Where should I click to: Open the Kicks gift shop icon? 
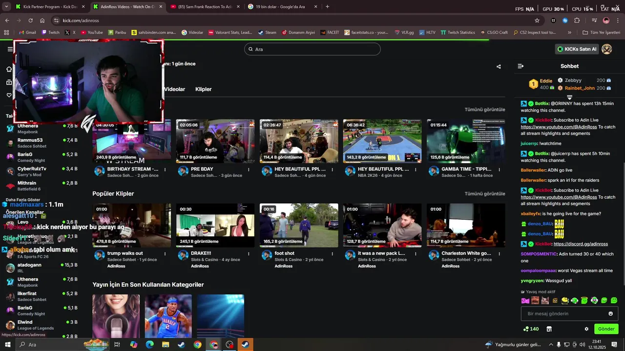tap(549, 329)
